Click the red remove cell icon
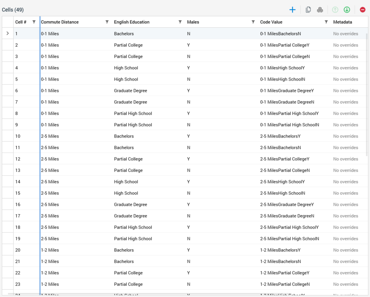 click(x=362, y=10)
